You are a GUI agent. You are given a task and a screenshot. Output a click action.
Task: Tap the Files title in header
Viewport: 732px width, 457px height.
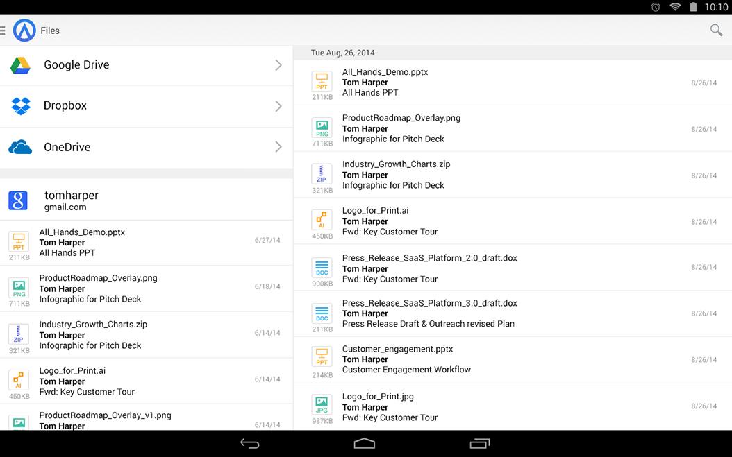tap(50, 31)
